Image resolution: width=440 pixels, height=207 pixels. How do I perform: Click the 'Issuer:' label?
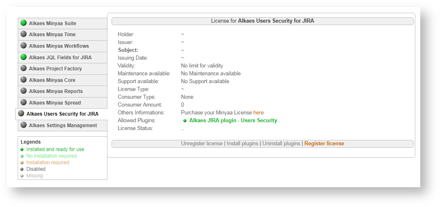[x=126, y=42]
